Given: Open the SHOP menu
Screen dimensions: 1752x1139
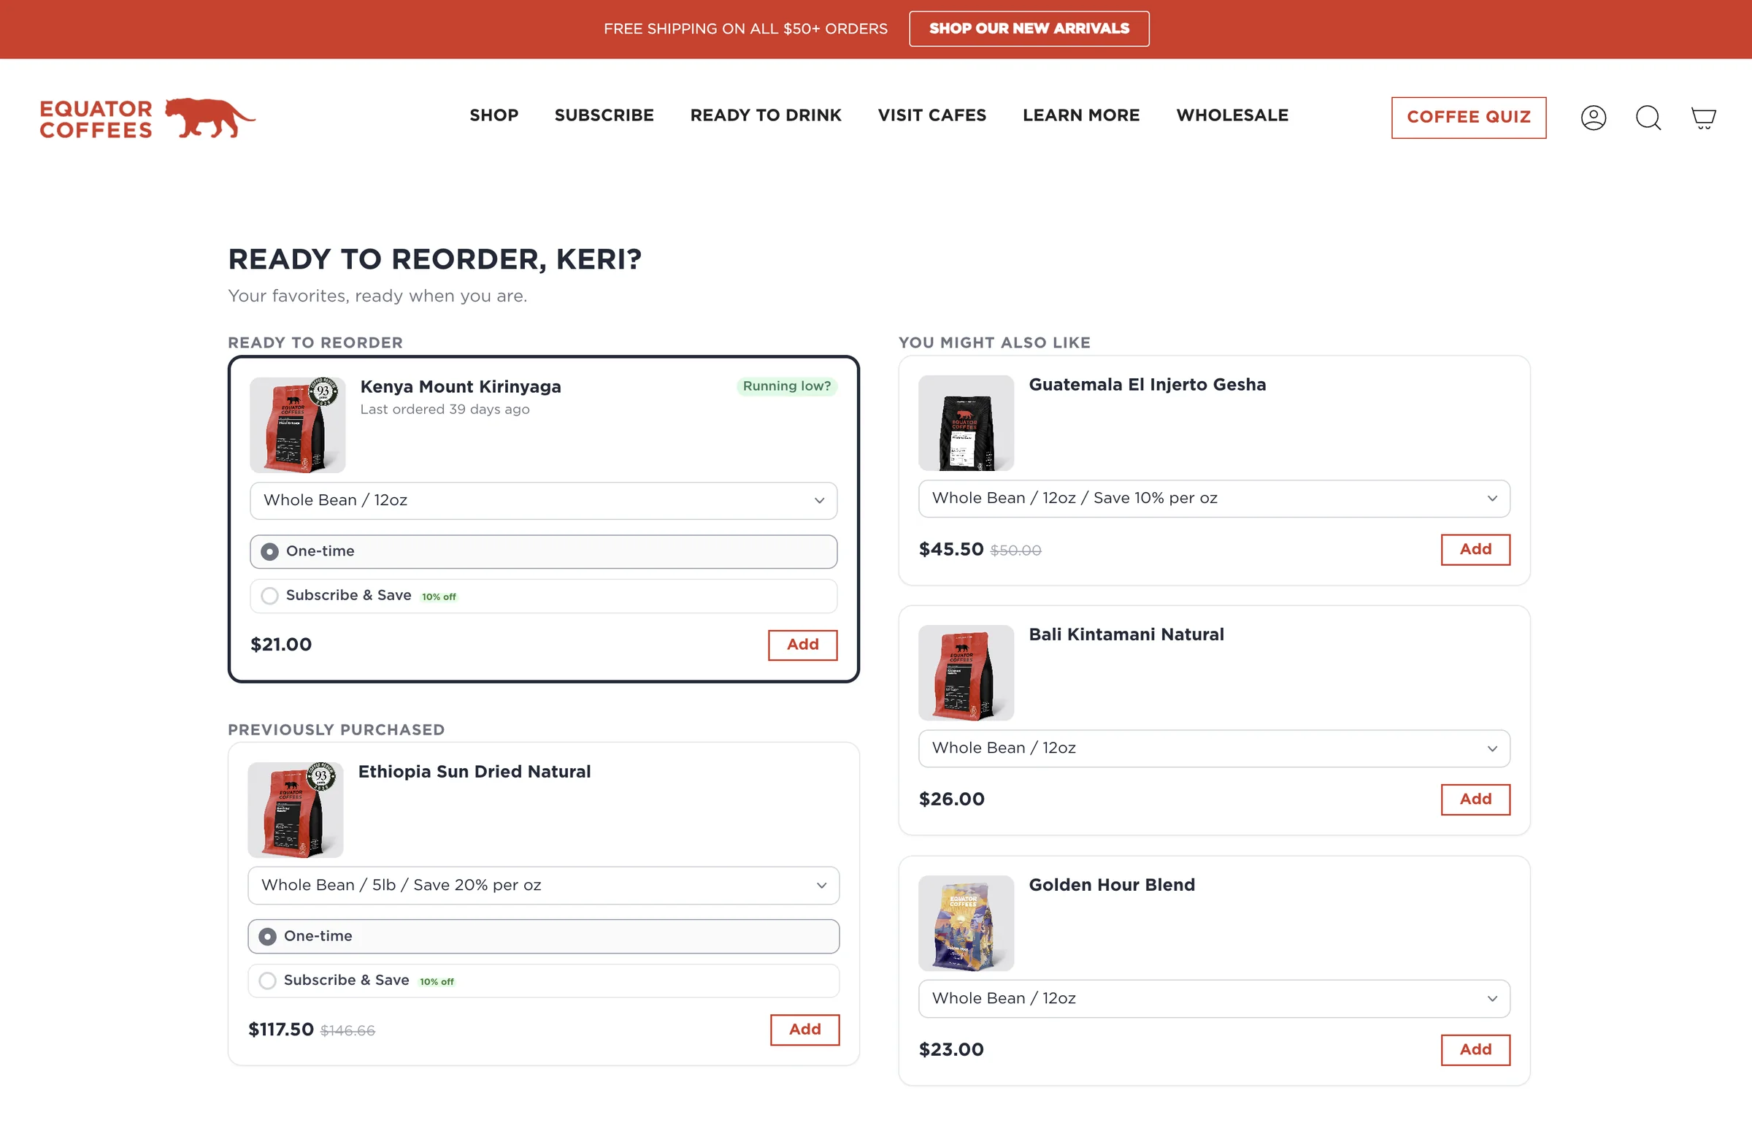Looking at the screenshot, I should coord(494,115).
